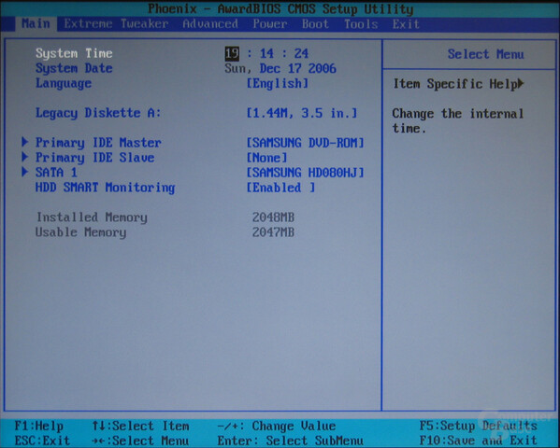
Task: Select the Primary IDE Slave entry
Action: [95, 158]
